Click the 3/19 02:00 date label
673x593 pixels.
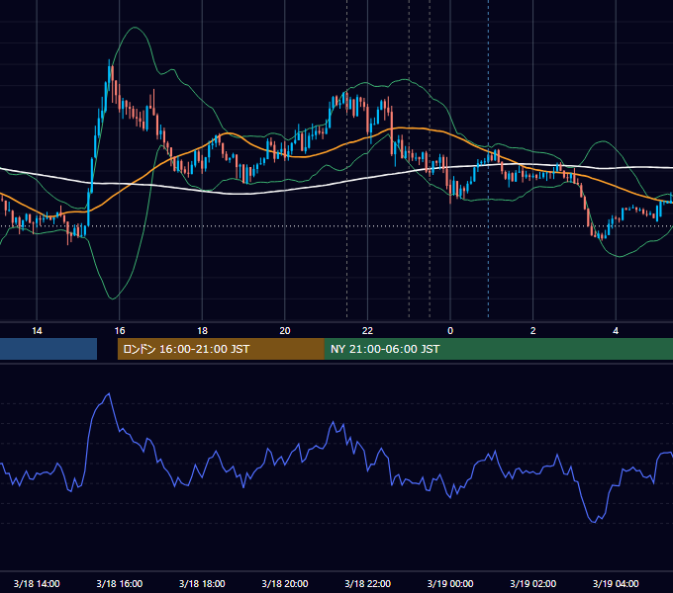[x=533, y=583]
